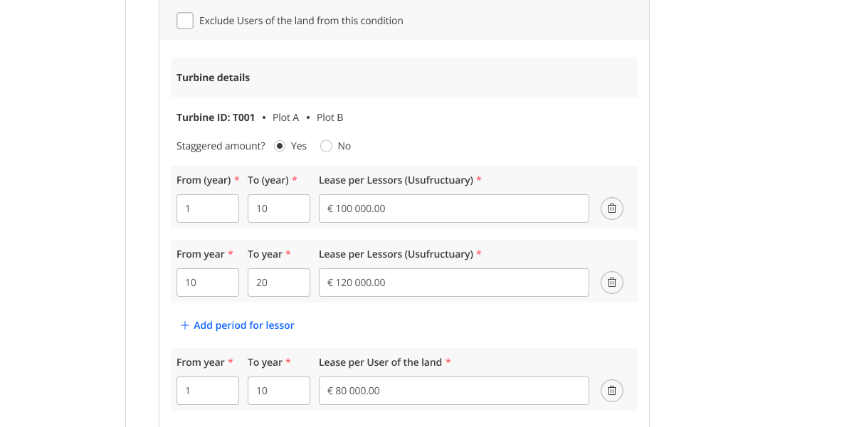
Task: Click the From year field showing 10
Action: pos(207,283)
